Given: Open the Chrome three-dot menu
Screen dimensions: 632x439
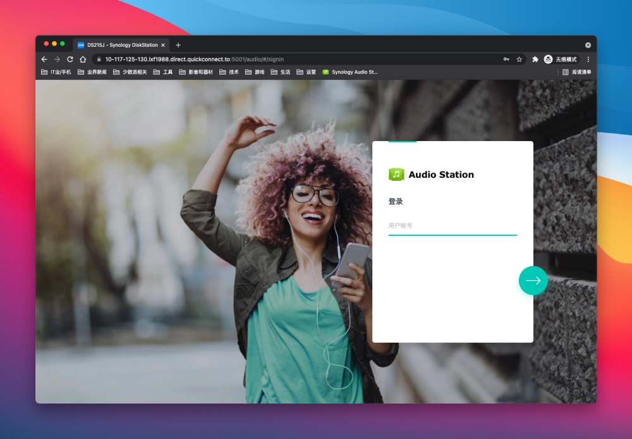Looking at the screenshot, I should 588,59.
